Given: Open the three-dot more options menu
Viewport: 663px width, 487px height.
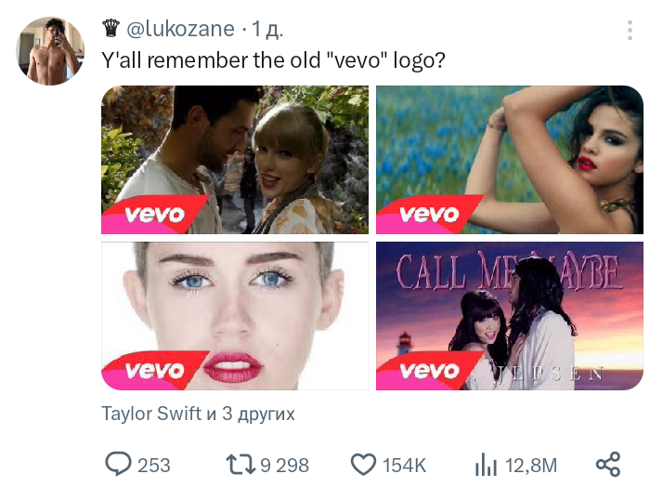Looking at the screenshot, I should [x=630, y=31].
